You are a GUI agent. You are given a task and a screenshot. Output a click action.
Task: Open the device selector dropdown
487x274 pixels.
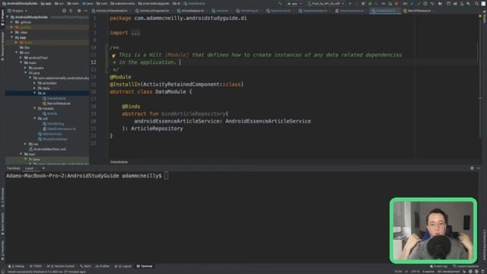tap(326, 4)
